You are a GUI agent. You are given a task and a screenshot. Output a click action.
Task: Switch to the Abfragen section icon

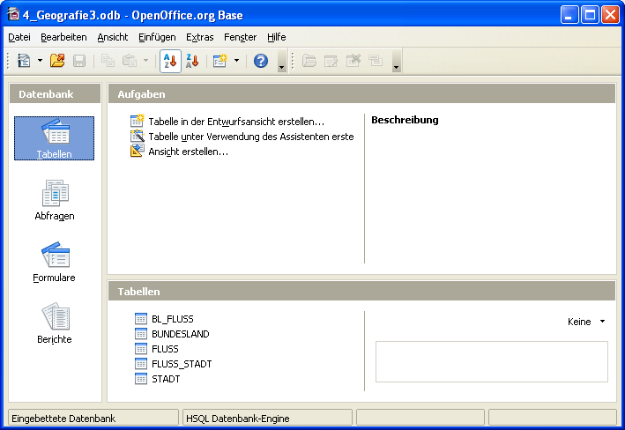point(55,200)
